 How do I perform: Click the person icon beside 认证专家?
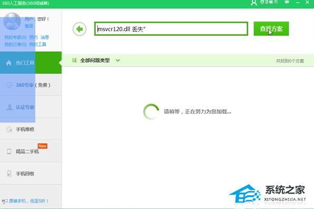(9, 107)
